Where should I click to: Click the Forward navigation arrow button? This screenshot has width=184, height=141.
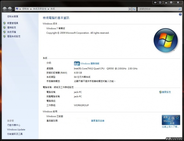10,9
